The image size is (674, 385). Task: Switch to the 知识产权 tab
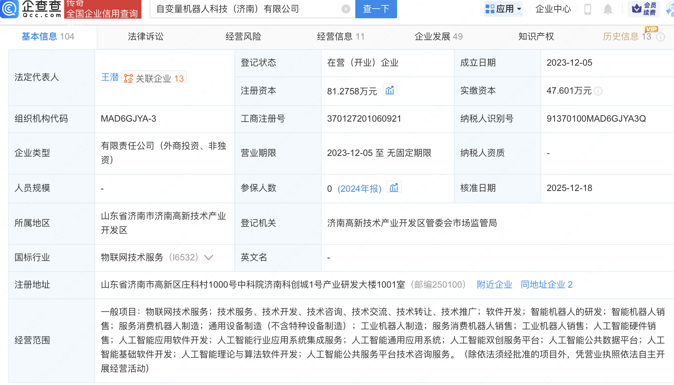[x=536, y=37]
